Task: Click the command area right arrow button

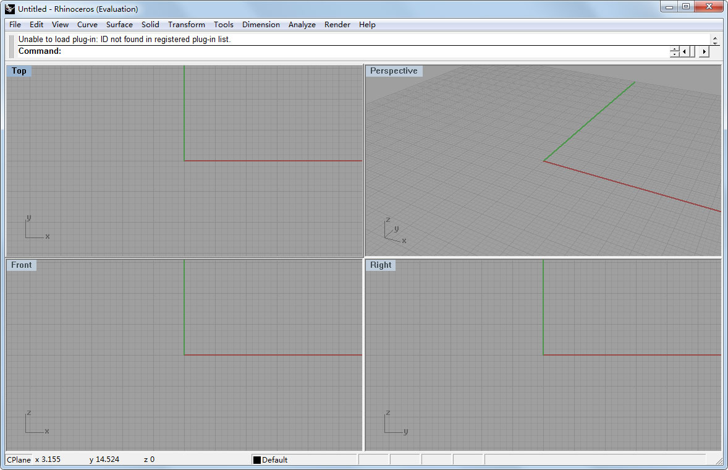Action: [705, 51]
